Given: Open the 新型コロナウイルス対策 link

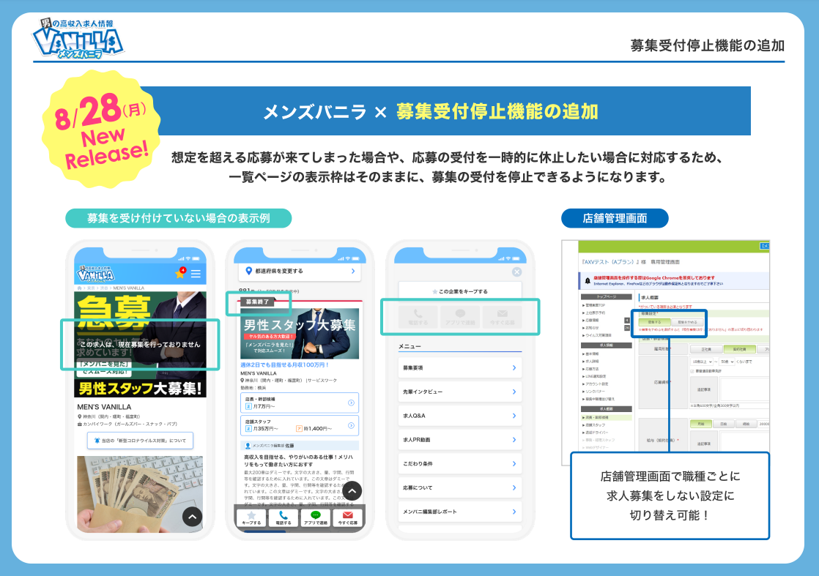Looking at the screenshot, I should 141,440.
